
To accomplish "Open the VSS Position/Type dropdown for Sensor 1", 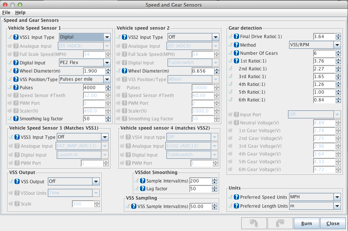I will click(107, 79).
